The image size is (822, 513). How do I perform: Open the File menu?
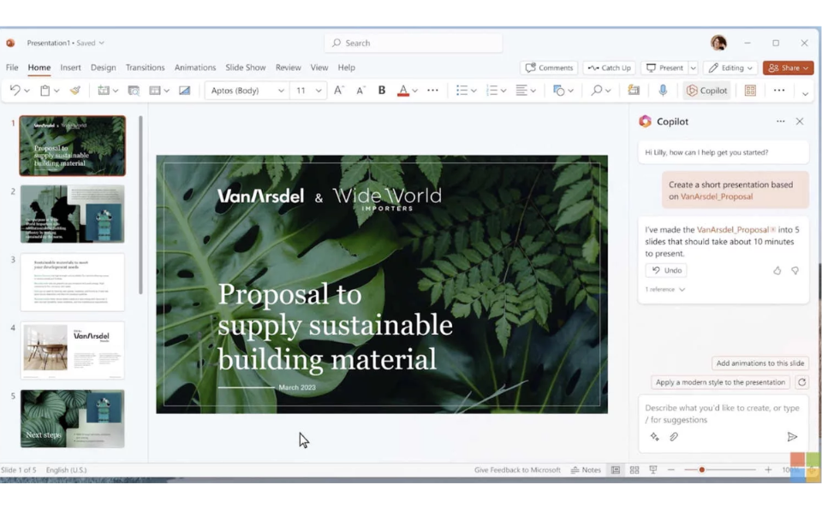coord(12,68)
